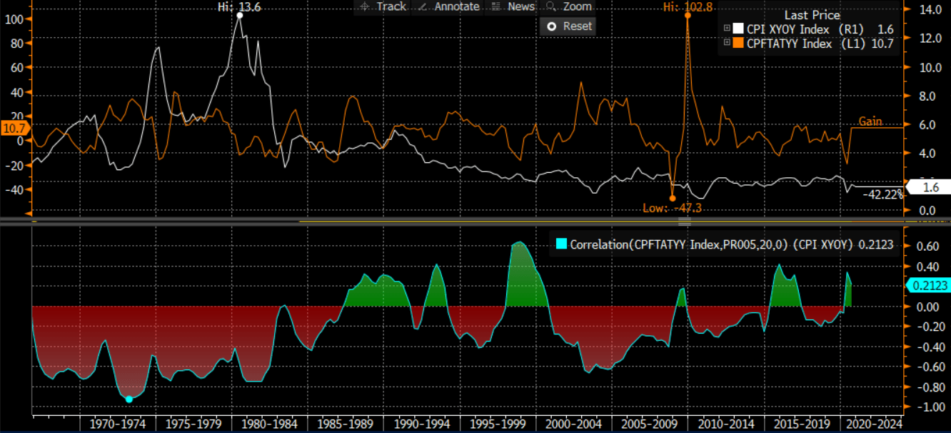951x433 pixels.
Task: Click the 1980-1984 axis label
Action: point(268,424)
